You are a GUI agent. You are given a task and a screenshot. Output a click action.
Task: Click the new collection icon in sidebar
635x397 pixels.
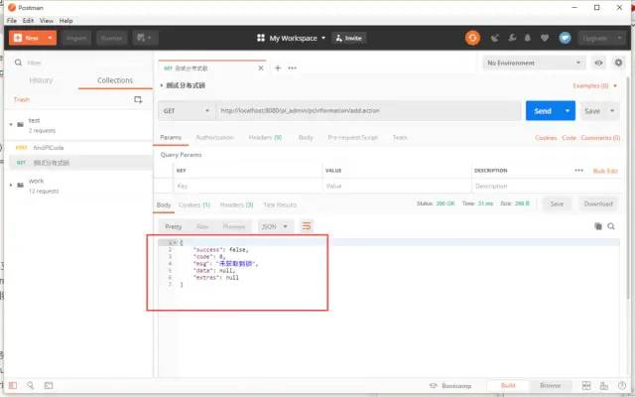click(138, 99)
